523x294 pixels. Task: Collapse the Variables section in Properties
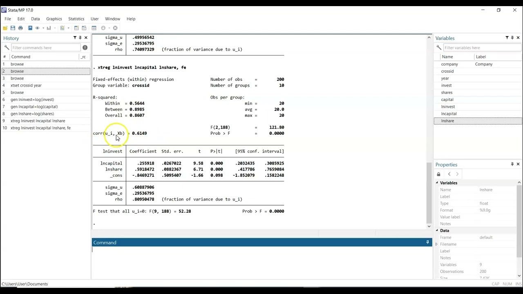[x=437, y=183]
